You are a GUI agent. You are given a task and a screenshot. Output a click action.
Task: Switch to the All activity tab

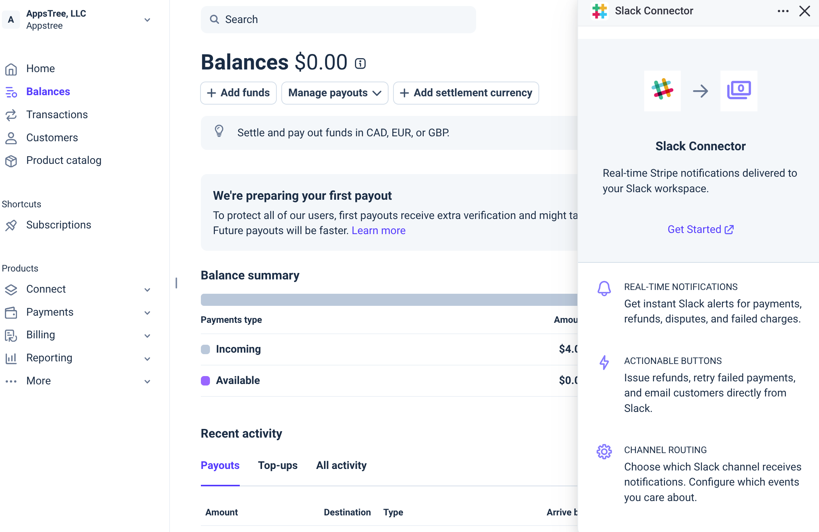tap(341, 466)
